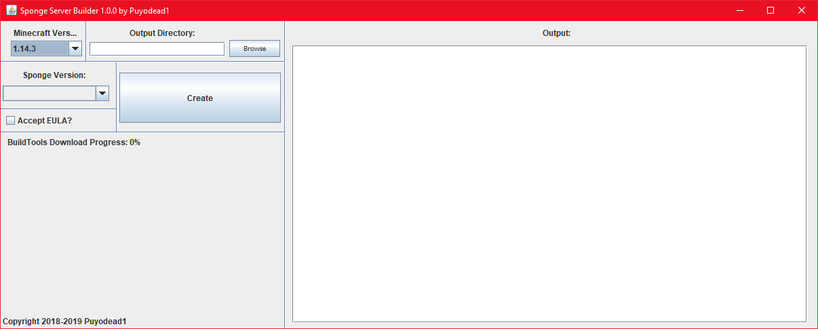Image resolution: width=818 pixels, height=329 pixels.
Task: Close the Sponge Server Builder window
Action: 802,10
